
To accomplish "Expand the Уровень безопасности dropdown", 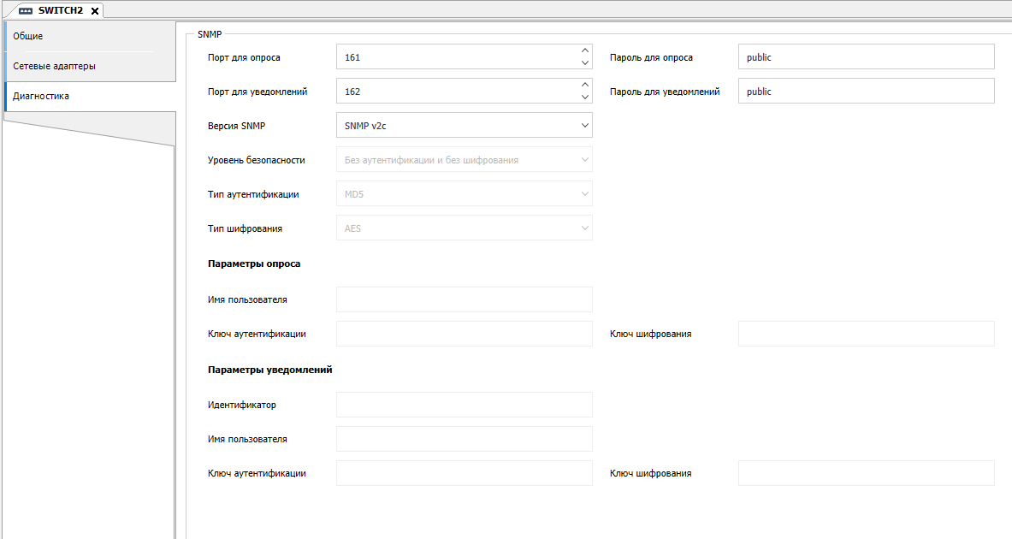I will click(x=585, y=160).
